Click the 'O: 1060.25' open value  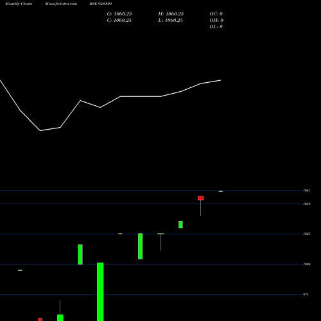tap(119, 14)
